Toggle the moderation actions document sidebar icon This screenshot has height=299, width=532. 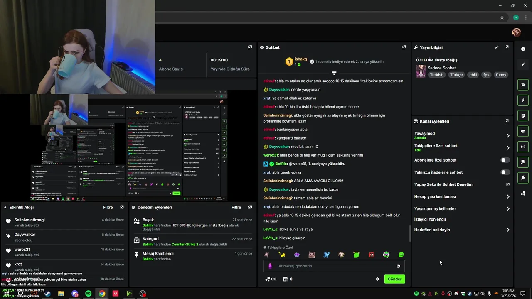(x=523, y=115)
